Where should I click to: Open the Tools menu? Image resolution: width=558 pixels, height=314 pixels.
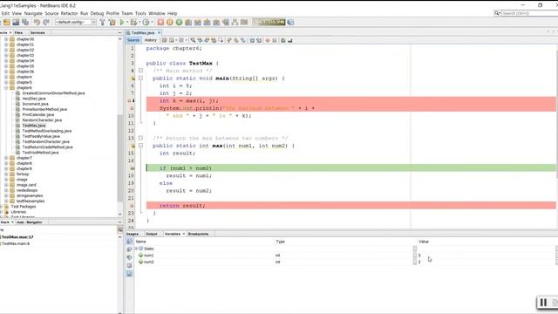coord(140,13)
